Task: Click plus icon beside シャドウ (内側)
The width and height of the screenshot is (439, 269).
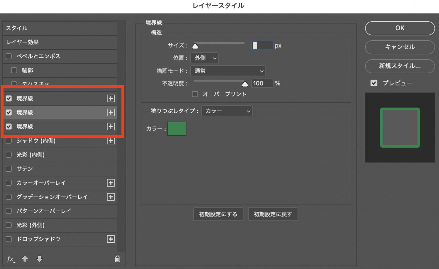Action: (111, 141)
